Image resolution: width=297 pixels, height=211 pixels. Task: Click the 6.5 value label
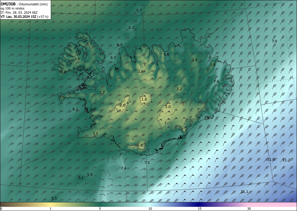click(113, 57)
